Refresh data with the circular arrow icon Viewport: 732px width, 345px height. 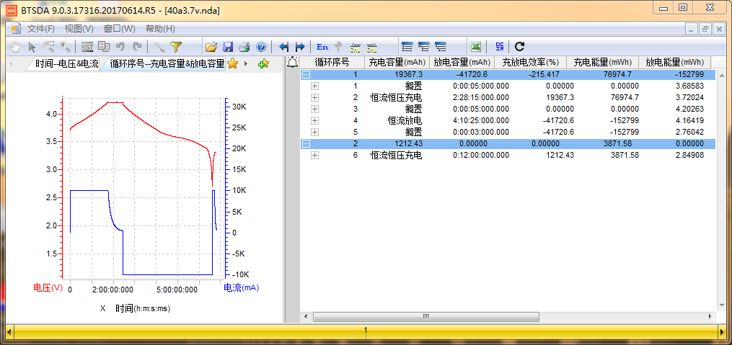point(519,47)
